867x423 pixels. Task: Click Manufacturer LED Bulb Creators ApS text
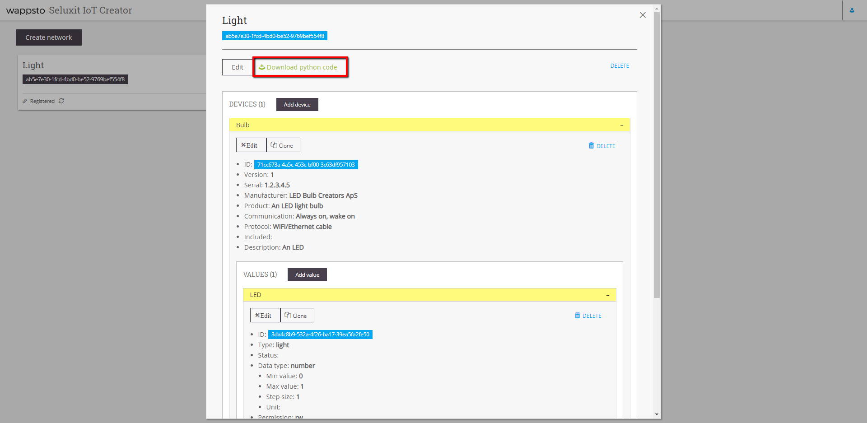pyautogui.click(x=301, y=195)
